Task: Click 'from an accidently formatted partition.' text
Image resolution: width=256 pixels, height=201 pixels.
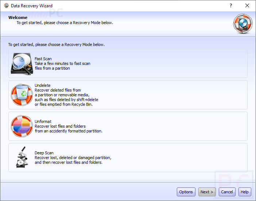Action: 69,131
